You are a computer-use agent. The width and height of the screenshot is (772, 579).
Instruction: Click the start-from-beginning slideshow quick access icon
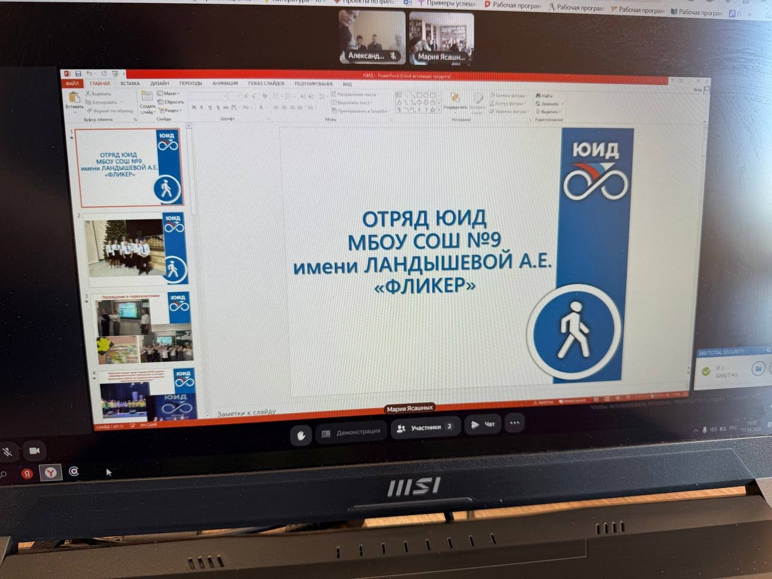(115, 74)
